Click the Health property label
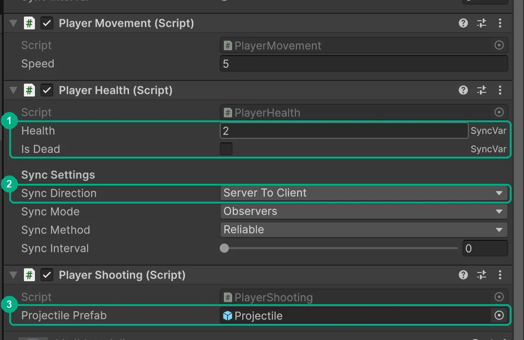 38,130
